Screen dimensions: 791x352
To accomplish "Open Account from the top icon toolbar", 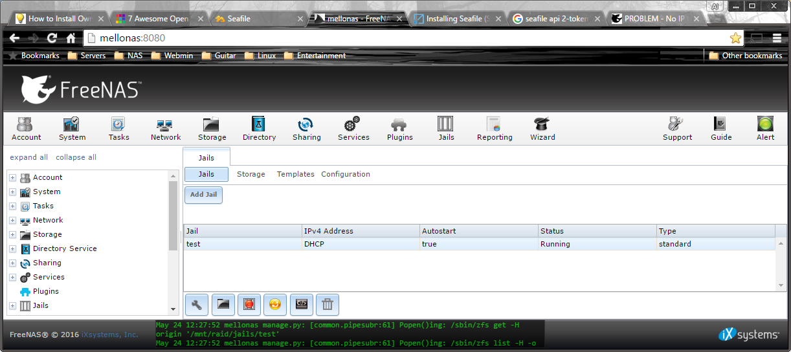I will (26, 129).
